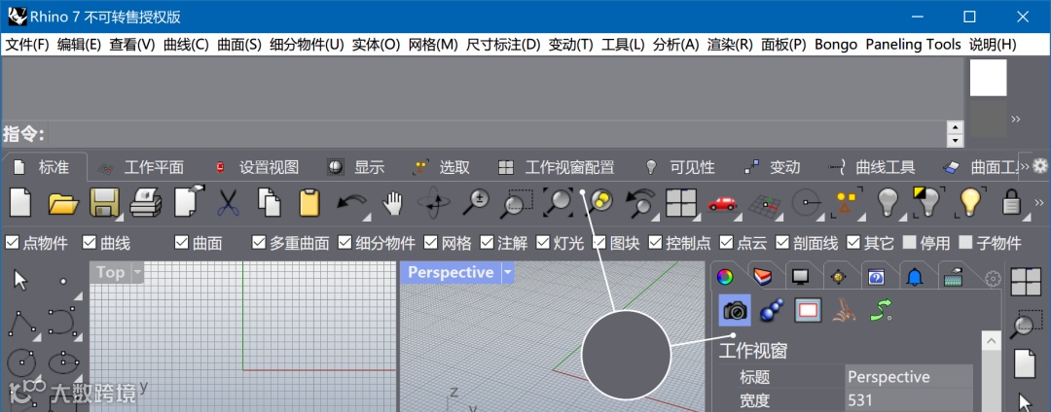Save the model with the floppy disk icon
1051x412 pixels.
[104, 202]
